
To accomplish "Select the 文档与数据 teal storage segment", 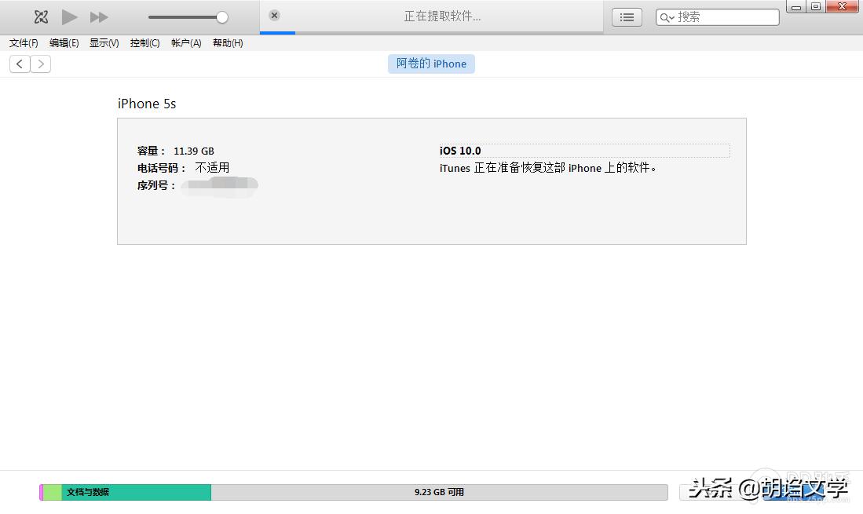I will coord(136,492).
